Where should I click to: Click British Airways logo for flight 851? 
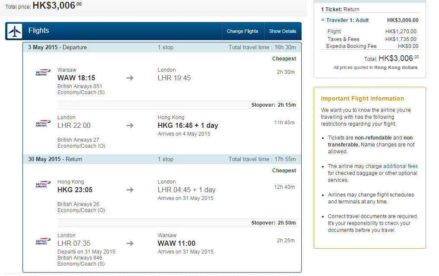pos(43,73)
